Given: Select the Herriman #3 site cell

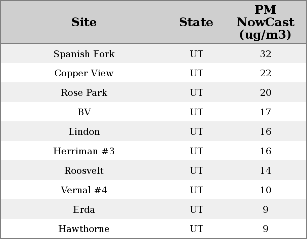Looking at the screenshot, I should pos(84,151).
